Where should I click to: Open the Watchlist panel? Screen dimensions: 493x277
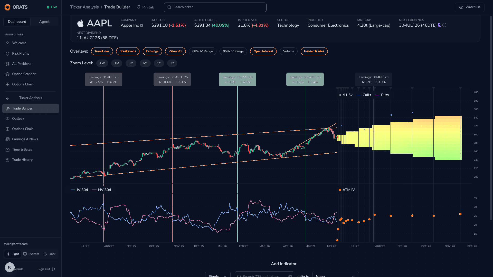coord(469,7)
